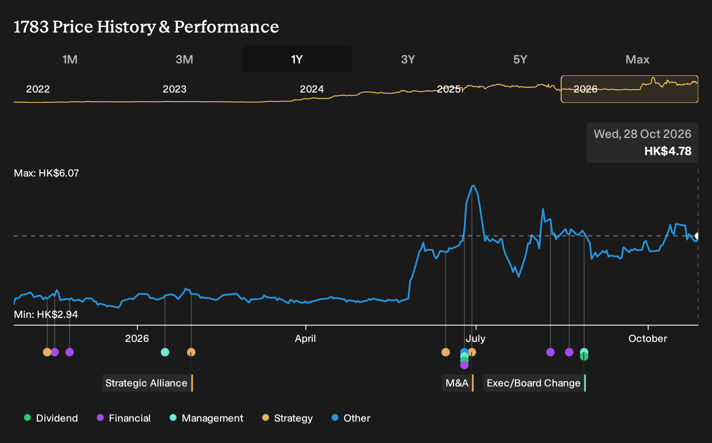Open the Strategic Alliance event label
Screen dimensions: 712x443
(147, 383)
